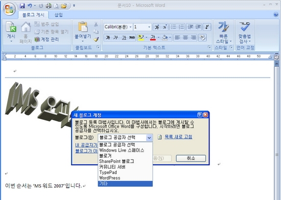Choose Windows Live 스페이스 from list

pos(125,150)
